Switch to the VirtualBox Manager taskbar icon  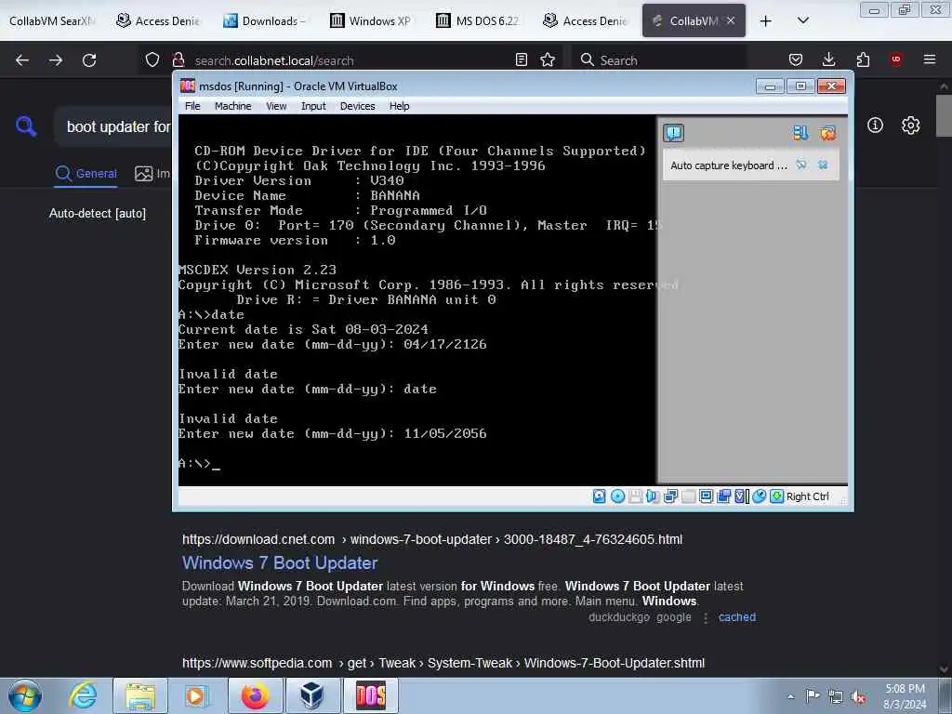[x=311, y=695]
